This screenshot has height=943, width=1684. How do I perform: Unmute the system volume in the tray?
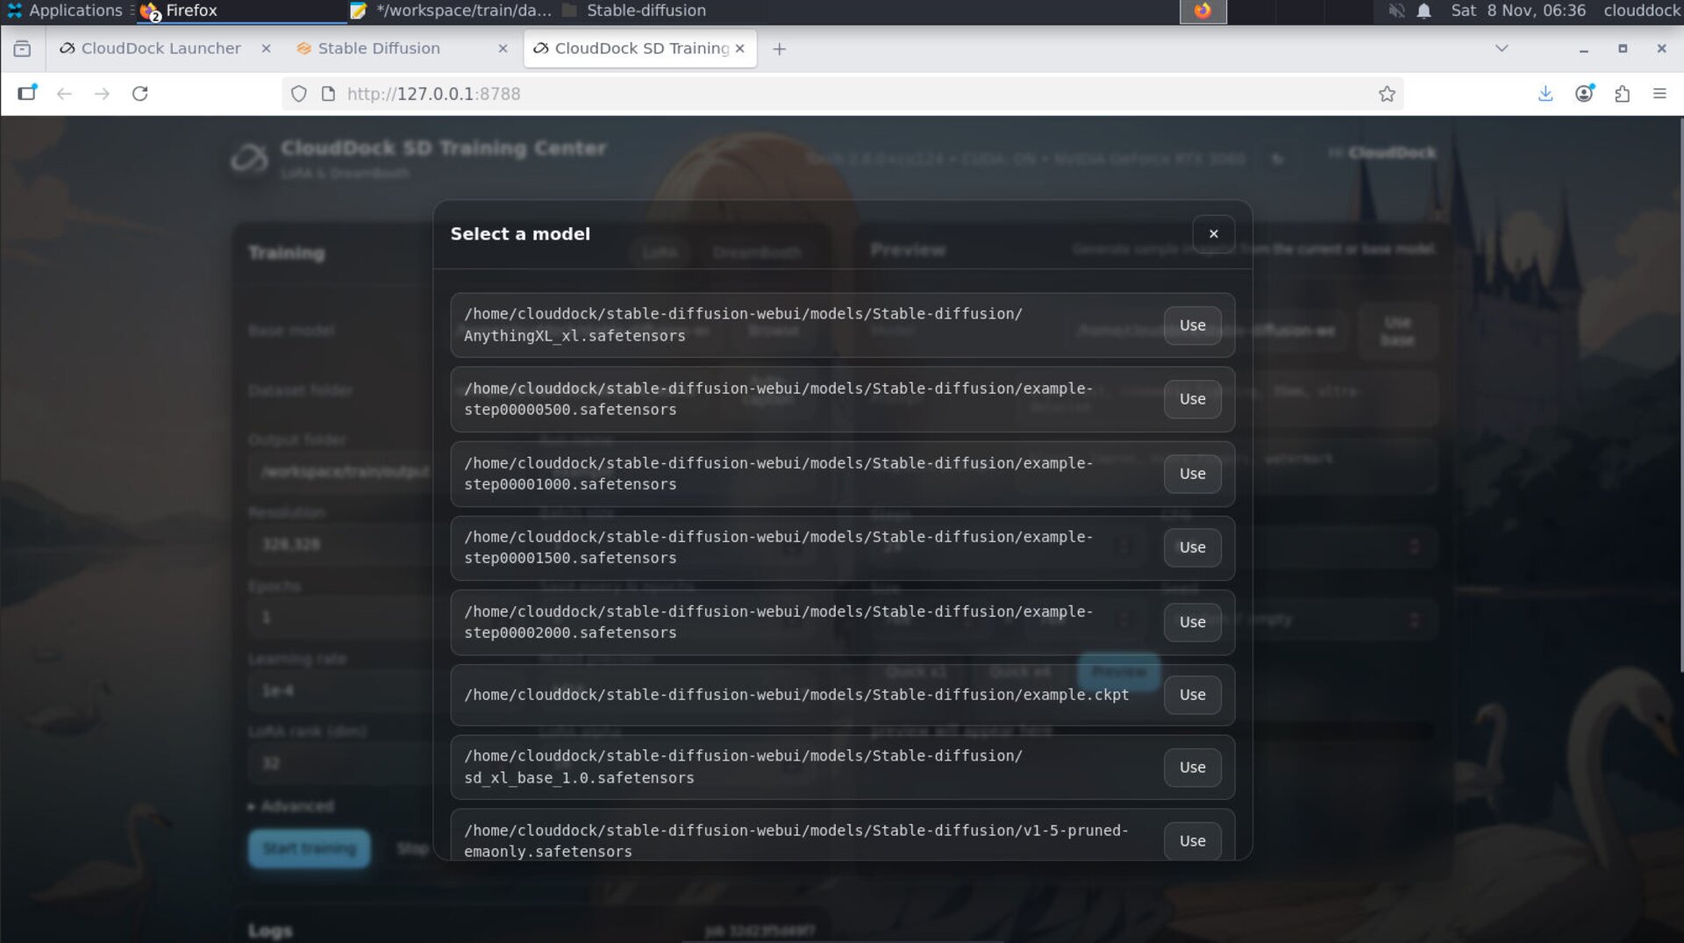pyautogui.click(x=1395, y=11)
